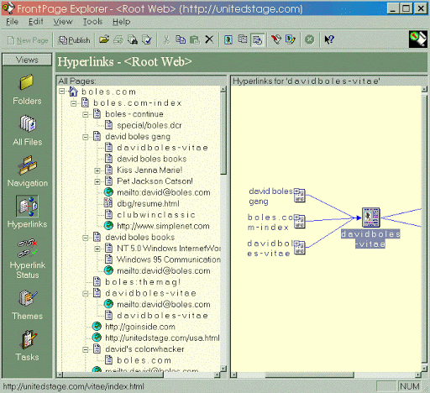The height and width of the screenshot is (393, 430).
Task: Select the Hyperlink Status view
Action: coord(27,259)
